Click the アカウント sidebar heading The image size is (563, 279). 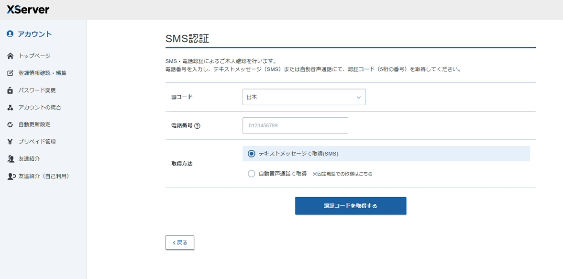[x=34, y=34]
